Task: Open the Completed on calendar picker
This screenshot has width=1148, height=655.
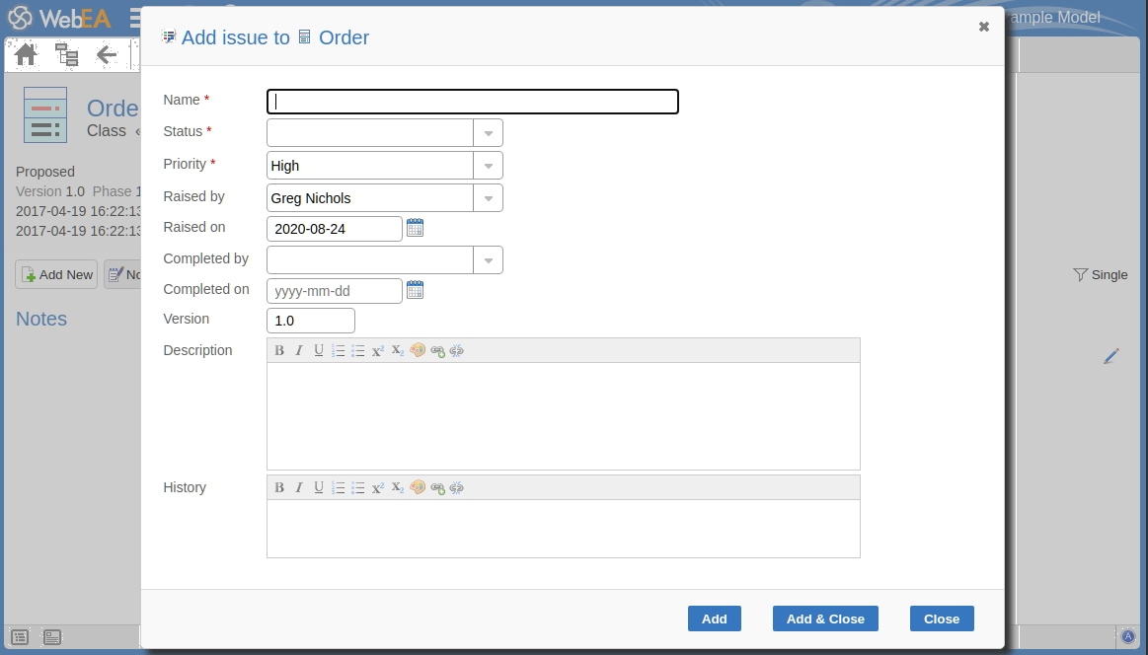Action: point(415,290)
